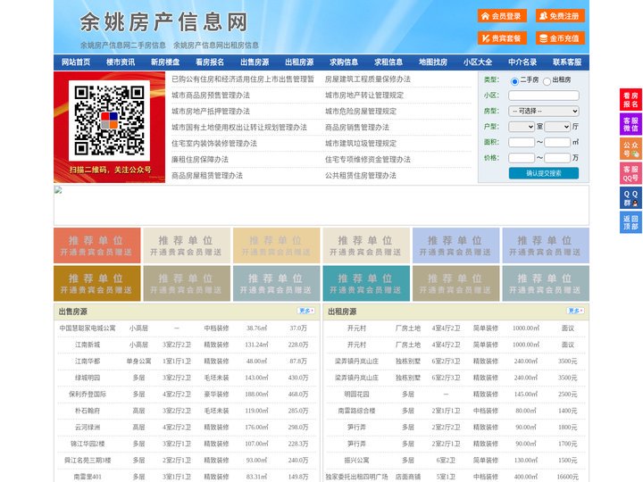Open 看房报名 side floating icon
Screen dimensions: 643x482
click(x=630, y=100)
